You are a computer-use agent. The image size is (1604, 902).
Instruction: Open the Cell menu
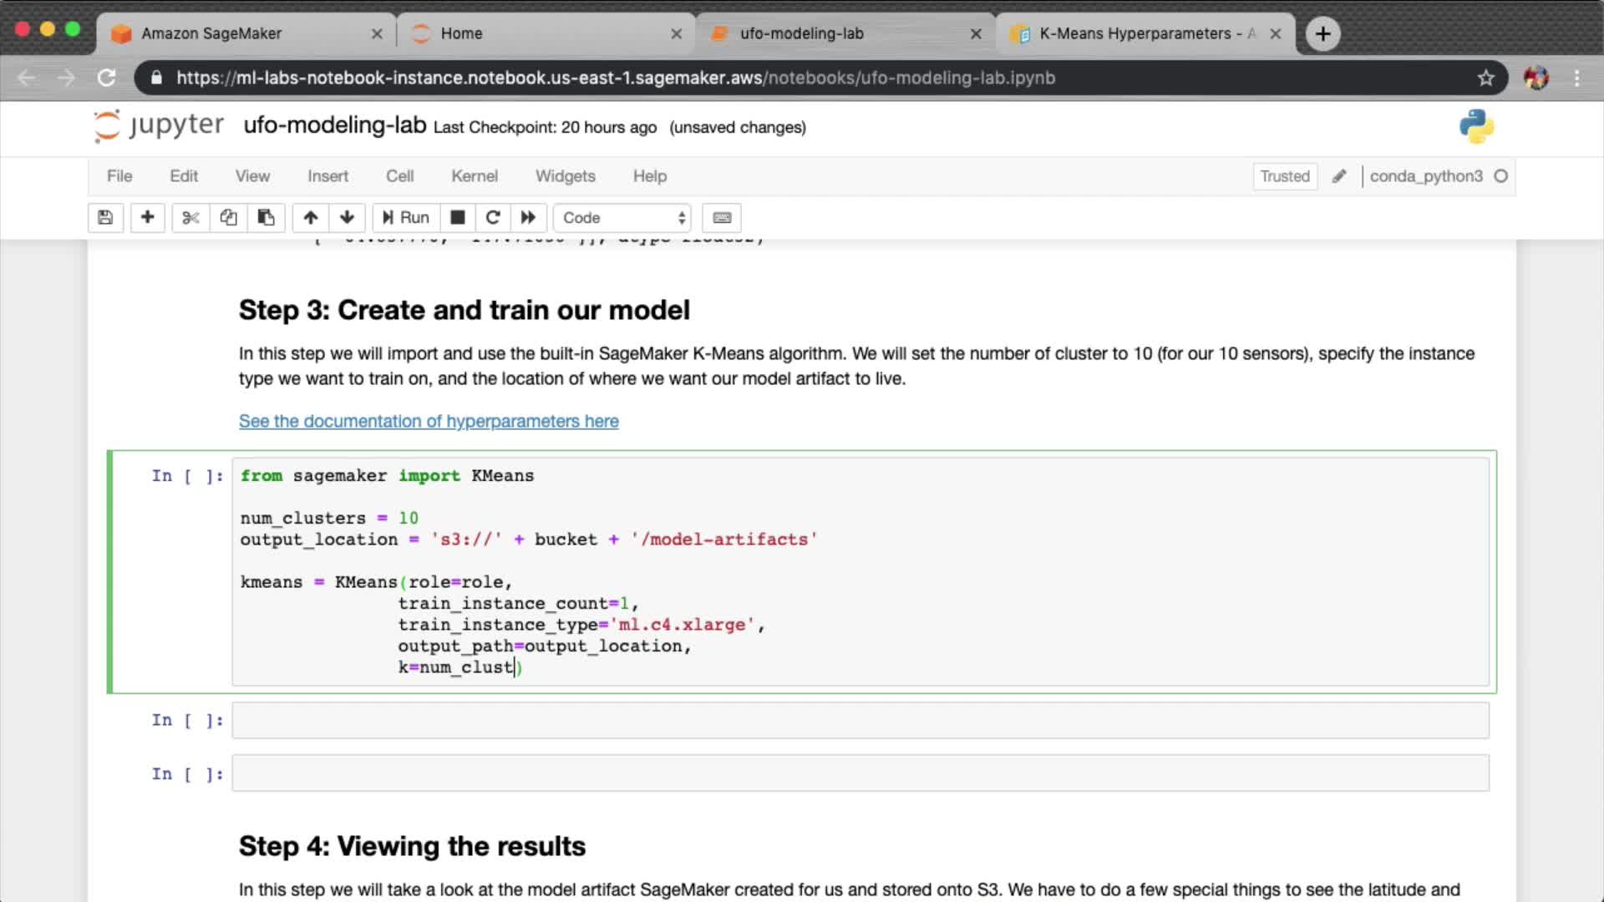tap(399, 176)
